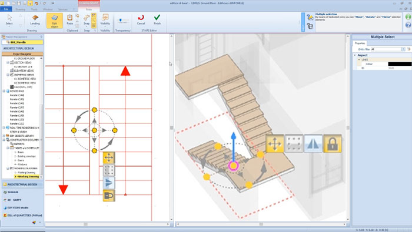Click the Move icon in 3D view
The width and height of the screenshot is (412, 232).
[275, 144]
